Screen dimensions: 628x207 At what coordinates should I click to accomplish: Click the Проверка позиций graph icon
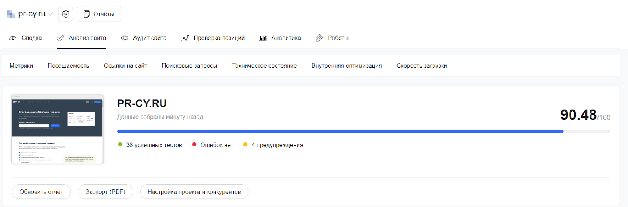point(185,38)
